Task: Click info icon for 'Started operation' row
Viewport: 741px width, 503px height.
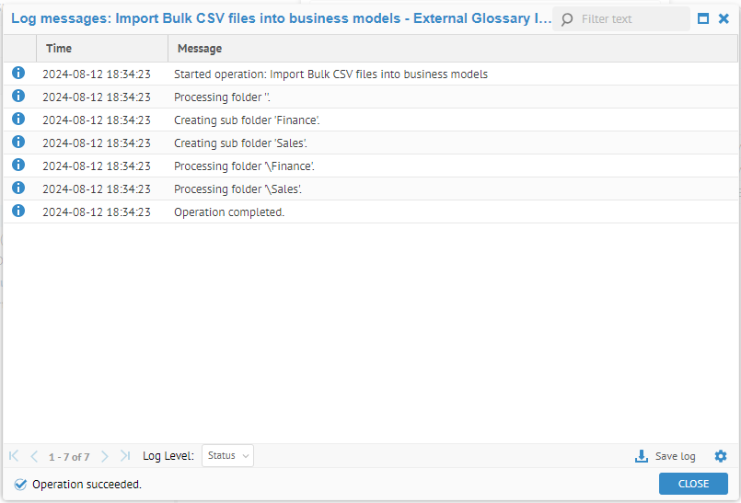Action: (18, 74)
